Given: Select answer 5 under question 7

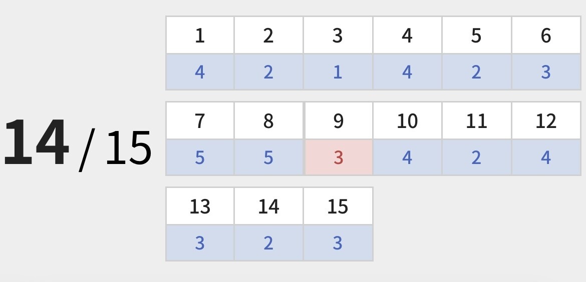Looking at the screenshot, I should (x=200, y=157).
